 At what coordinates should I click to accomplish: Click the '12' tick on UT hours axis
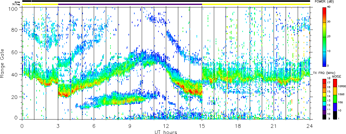coord(166,126)
